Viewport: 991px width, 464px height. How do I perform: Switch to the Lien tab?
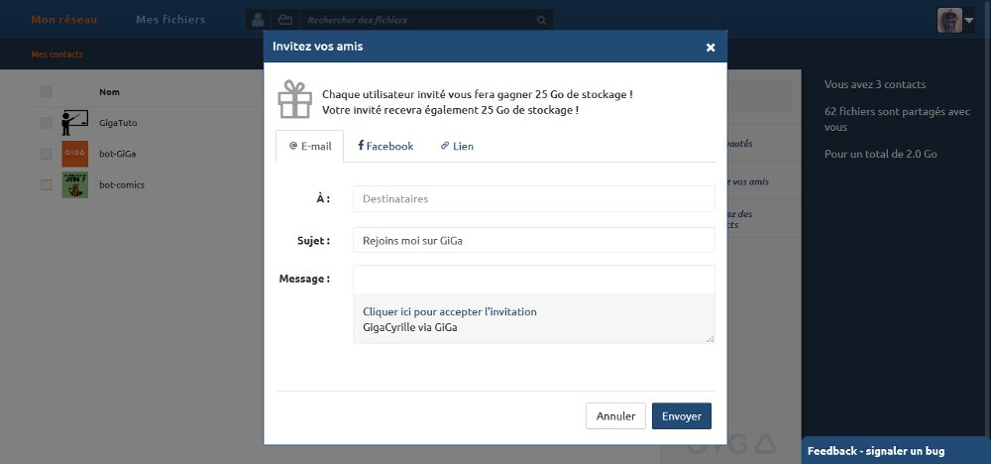[x=457, y=146]
